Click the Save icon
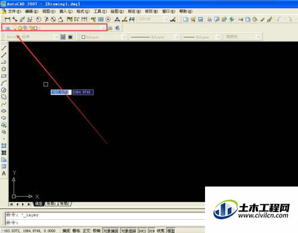298x233 pixels. pyautogui.click(x=200, y=20)
